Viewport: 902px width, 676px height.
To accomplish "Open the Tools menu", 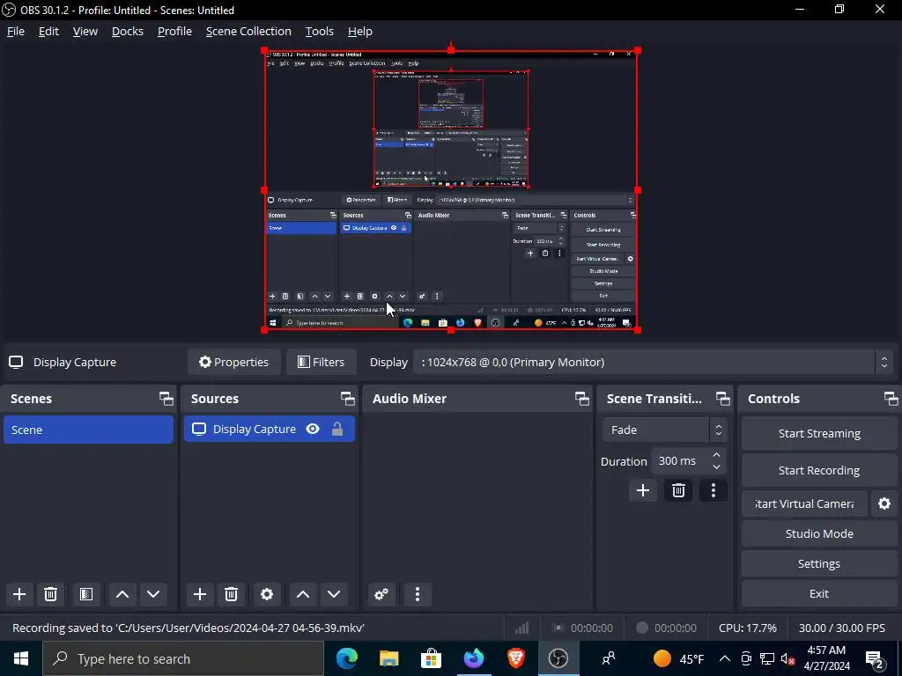I will click(319, 31).
